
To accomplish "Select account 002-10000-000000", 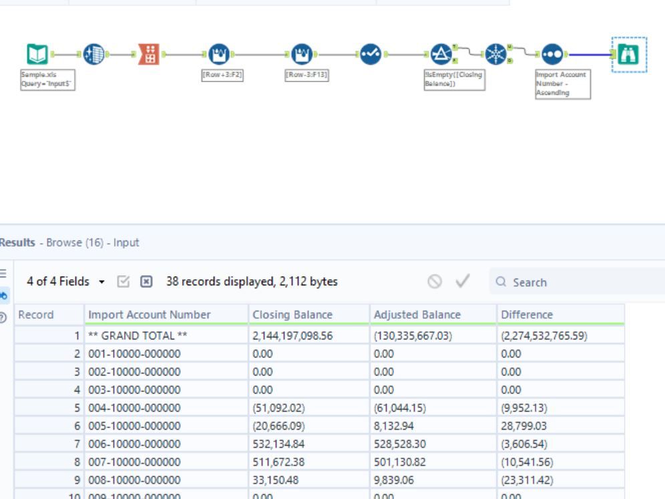I will 166,371.
